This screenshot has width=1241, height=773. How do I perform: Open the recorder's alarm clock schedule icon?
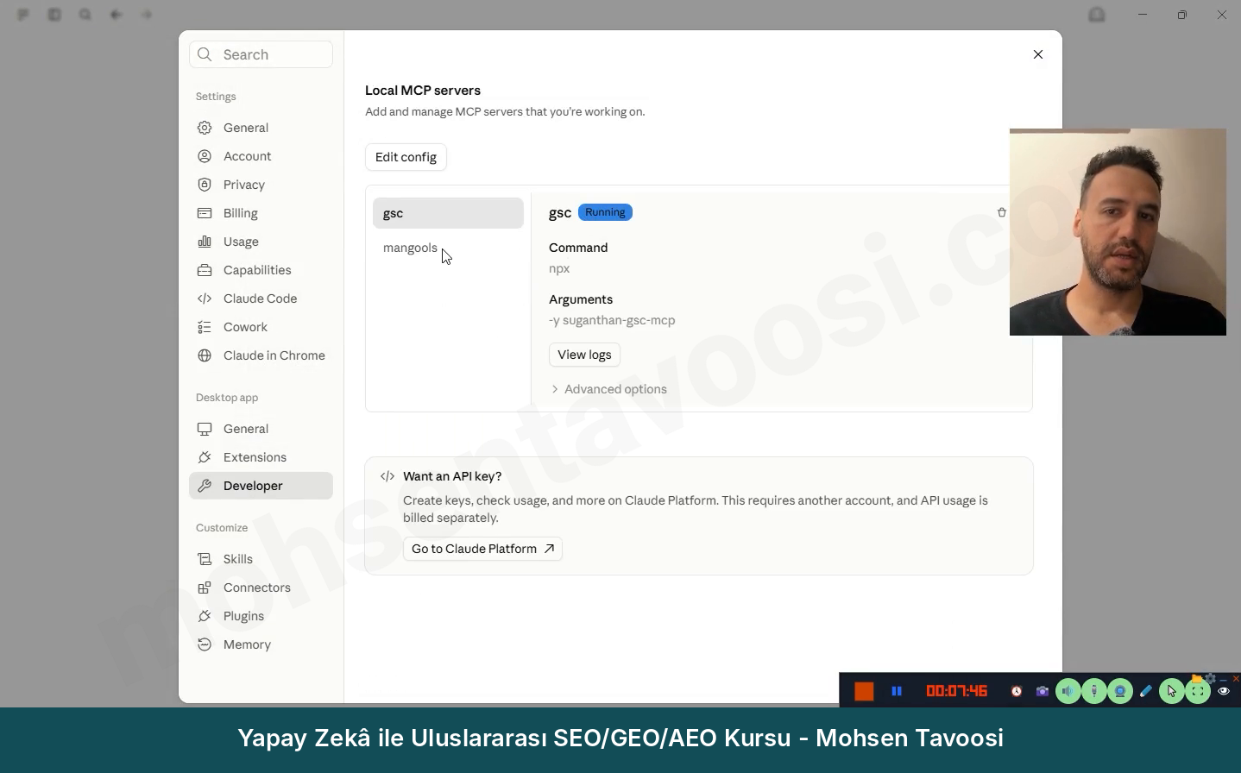pyautogui.click(x=1017, y=691)
